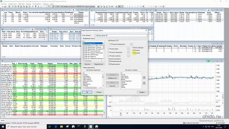
Task: Open Создать окно menu
Action: [13, 4]
